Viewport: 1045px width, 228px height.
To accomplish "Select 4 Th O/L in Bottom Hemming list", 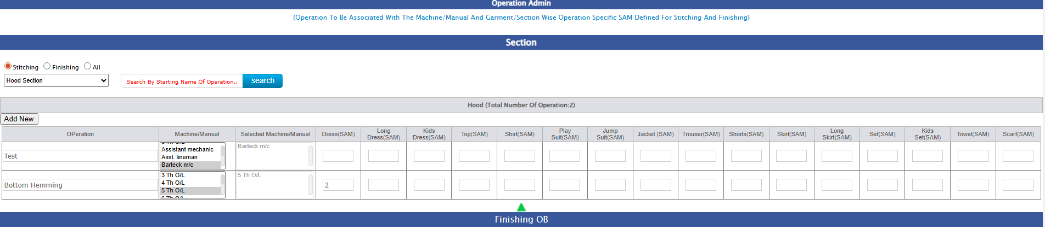I will 190,183.
